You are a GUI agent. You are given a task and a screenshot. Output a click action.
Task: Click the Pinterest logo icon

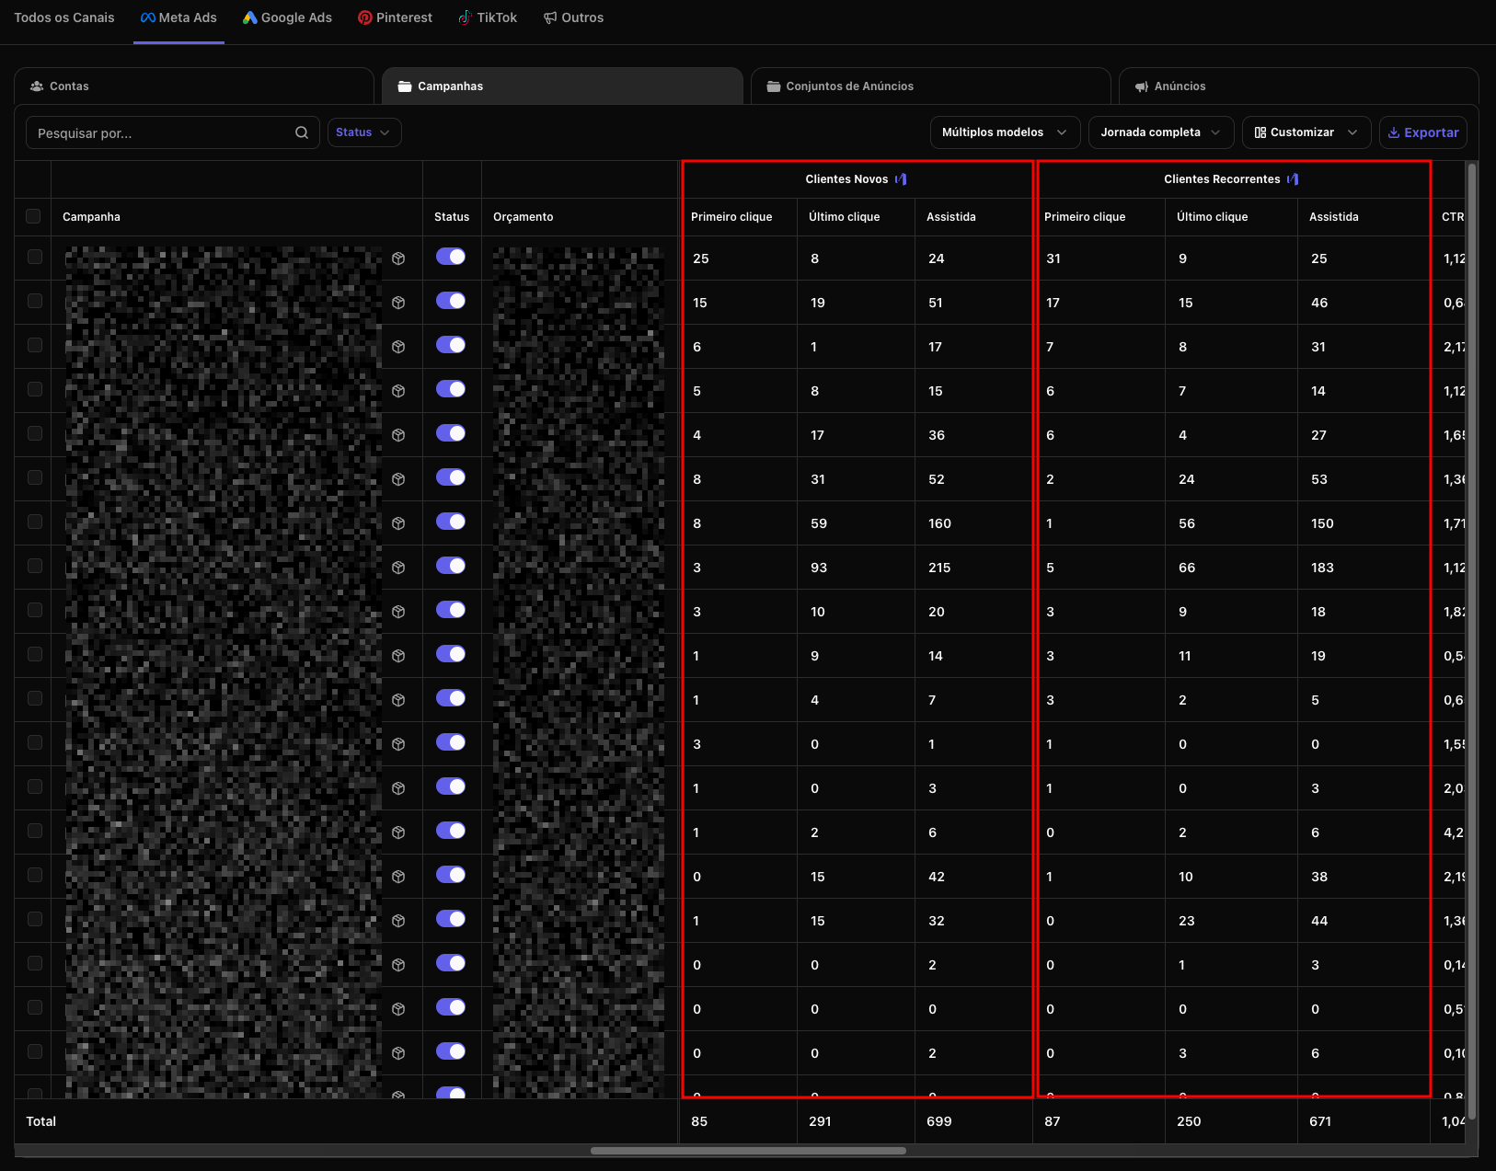[365, 17]
